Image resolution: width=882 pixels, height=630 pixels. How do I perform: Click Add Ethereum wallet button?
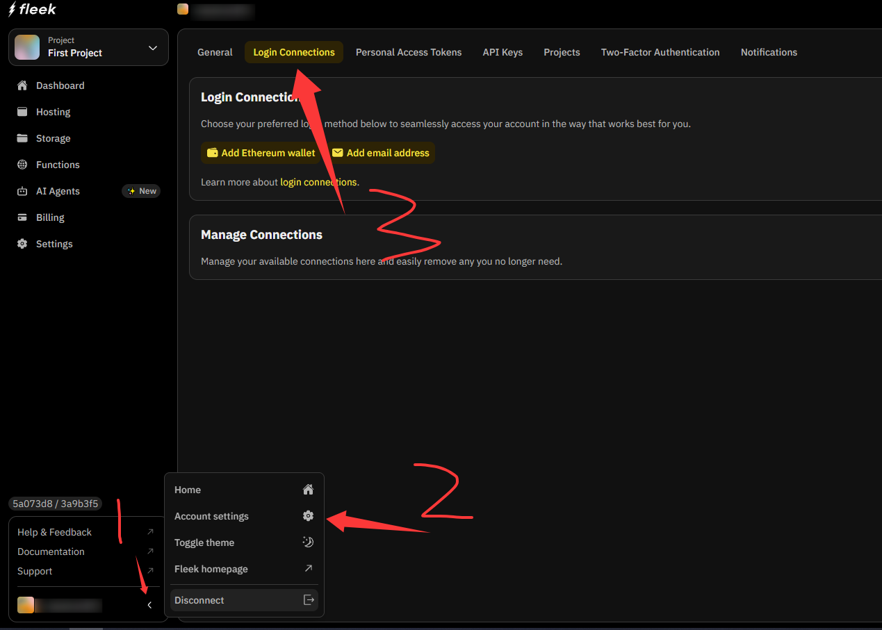(x=261, y=153)
